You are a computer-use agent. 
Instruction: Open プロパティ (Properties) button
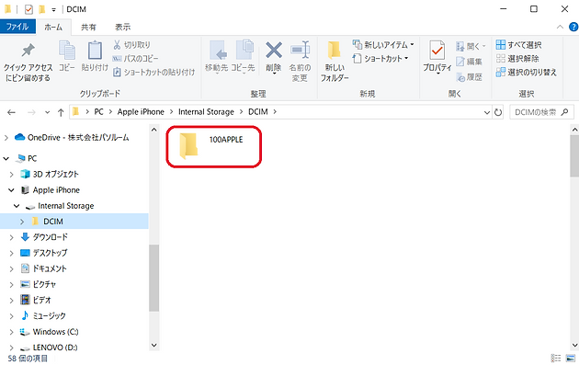[x=437, y=57]
